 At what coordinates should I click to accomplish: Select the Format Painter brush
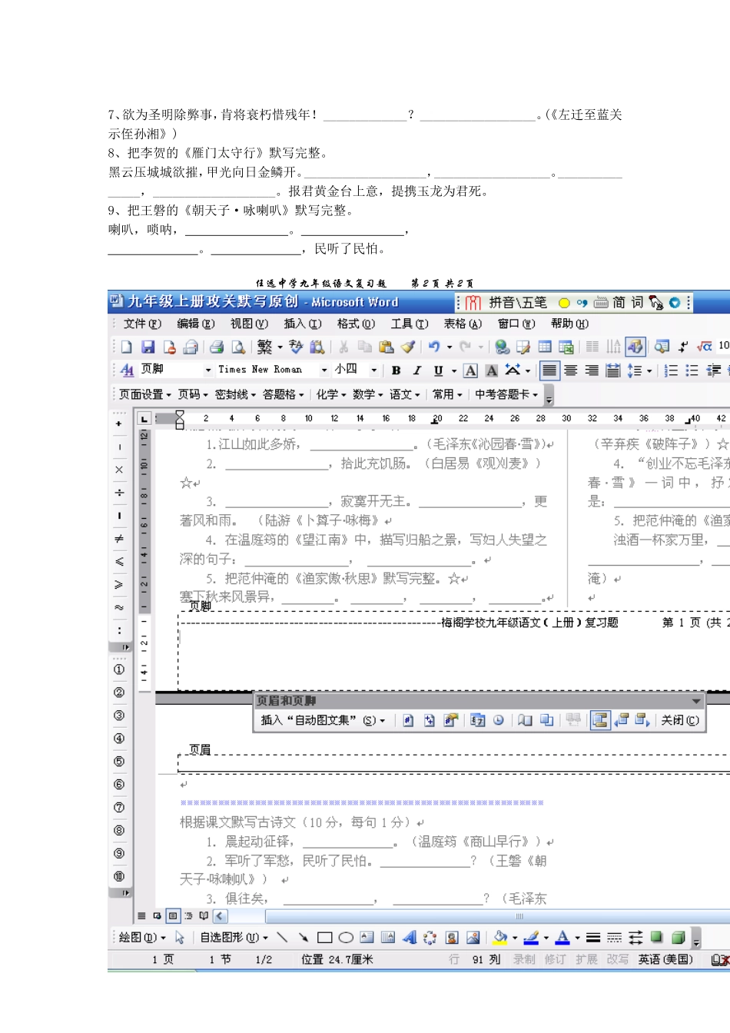click(x=408, y=347)
